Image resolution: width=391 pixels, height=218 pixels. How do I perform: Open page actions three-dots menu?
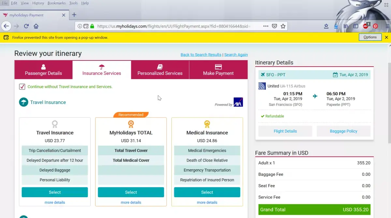(266, 26)
